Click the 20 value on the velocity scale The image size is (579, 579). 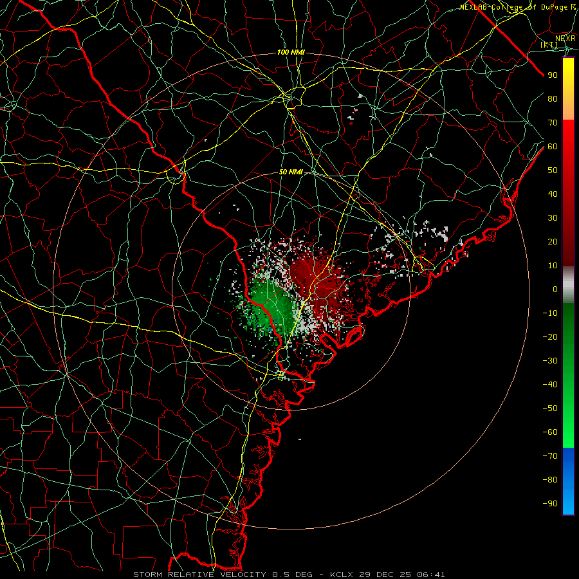tap(553, 241)
